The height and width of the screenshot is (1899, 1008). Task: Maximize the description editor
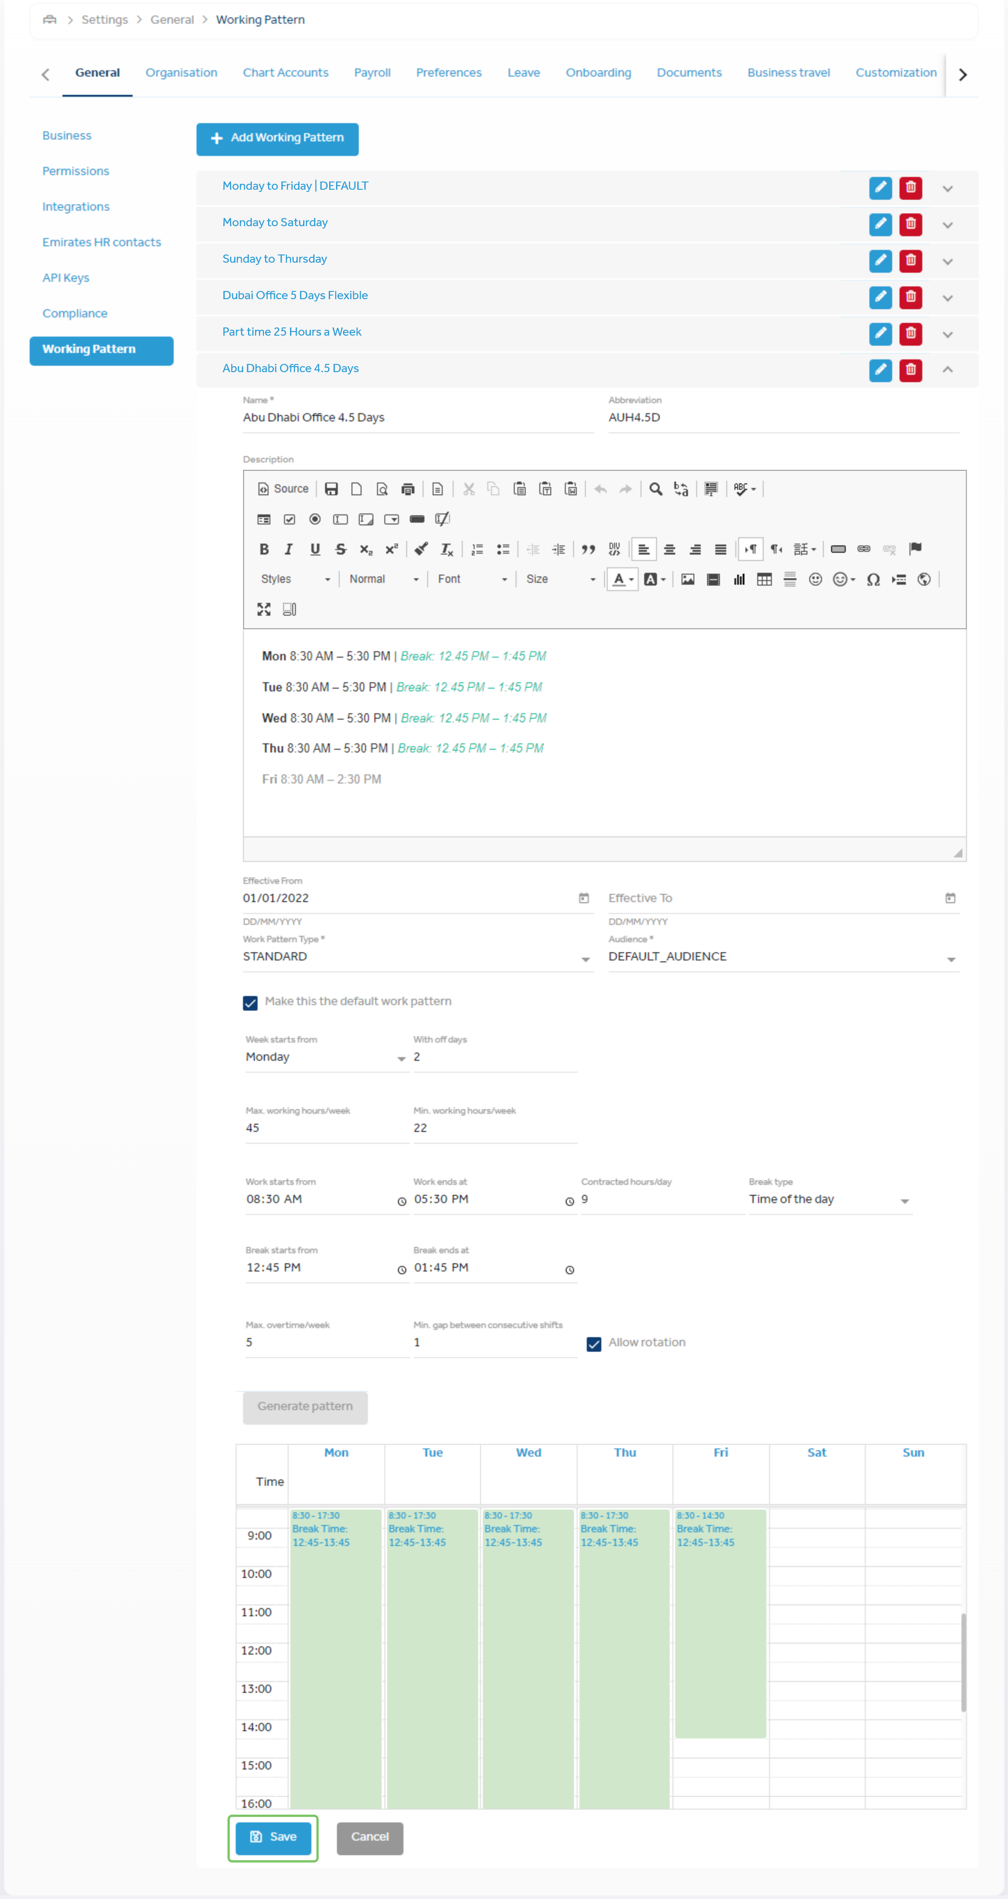pos(264,609)
